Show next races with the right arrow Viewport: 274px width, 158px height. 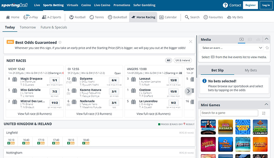(188, 91)
